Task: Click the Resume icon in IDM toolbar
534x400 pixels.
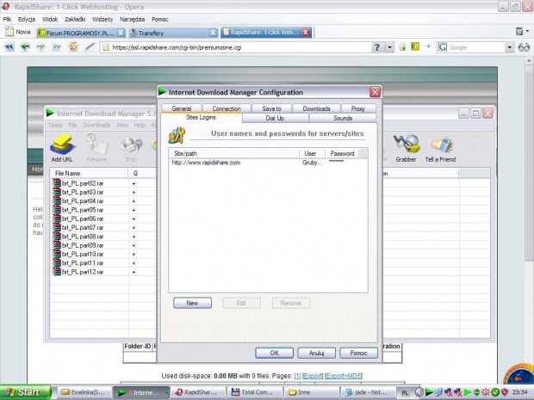Action: pos(96,148)
